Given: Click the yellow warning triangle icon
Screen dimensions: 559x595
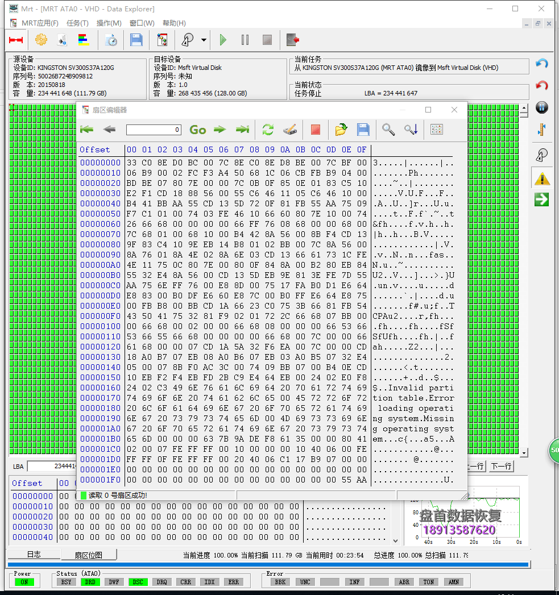Looking at the screenshot, I should (x=542, y=178).
